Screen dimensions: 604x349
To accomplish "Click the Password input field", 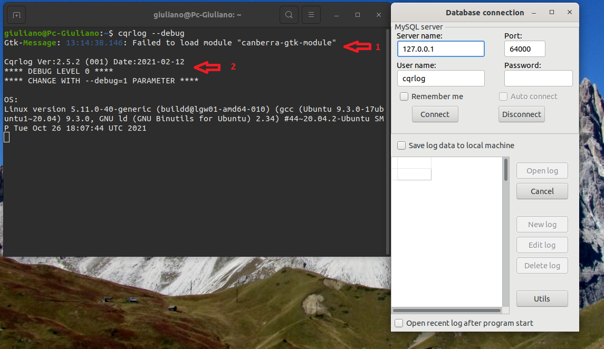I will [x=538, y=79].
